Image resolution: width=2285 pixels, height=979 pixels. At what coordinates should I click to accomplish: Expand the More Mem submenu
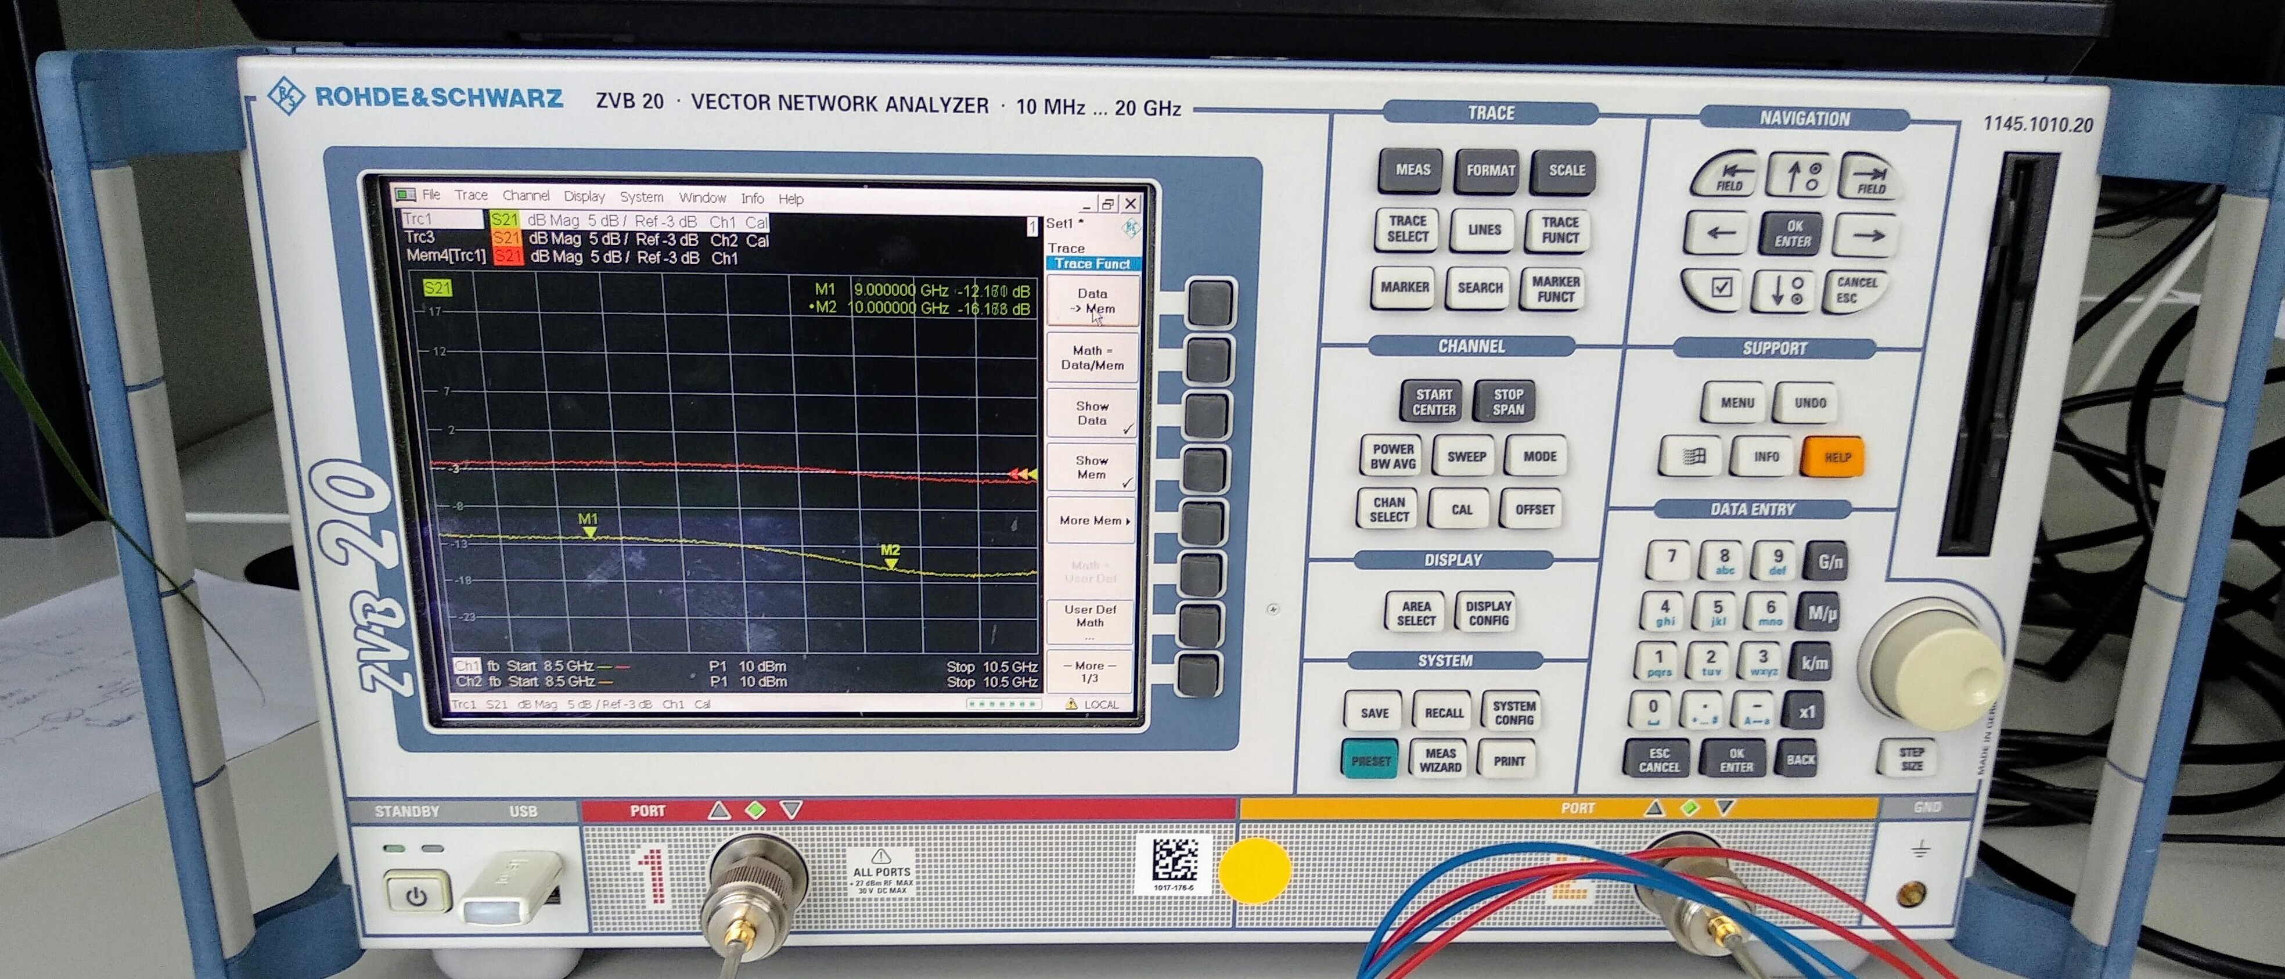1091,520
